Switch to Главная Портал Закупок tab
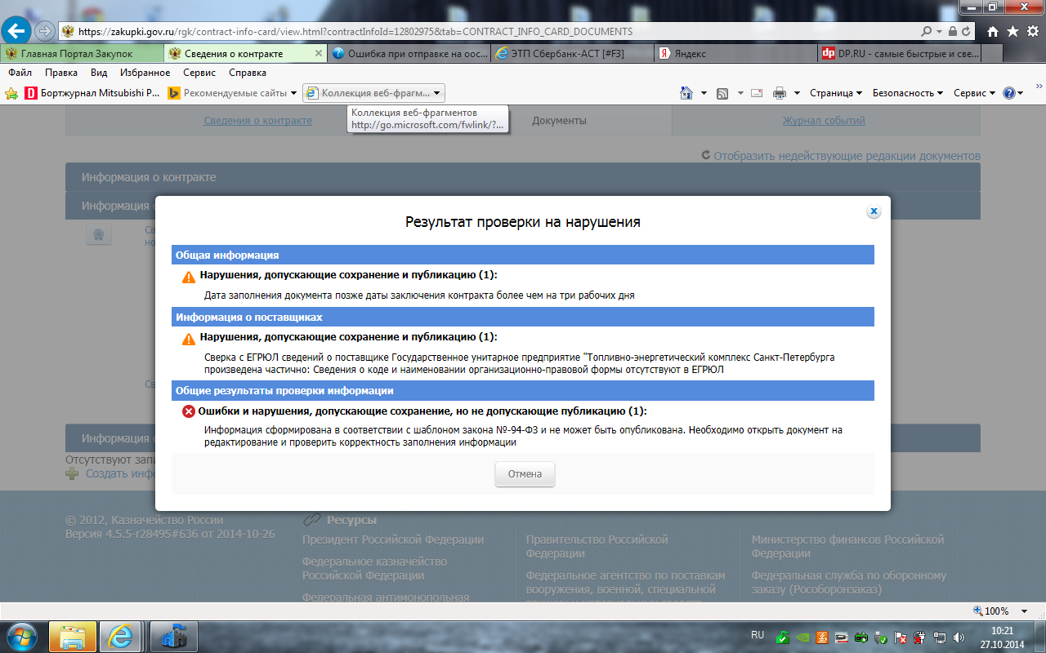This screenshot has width=1046, height=653. pos(82,54)
